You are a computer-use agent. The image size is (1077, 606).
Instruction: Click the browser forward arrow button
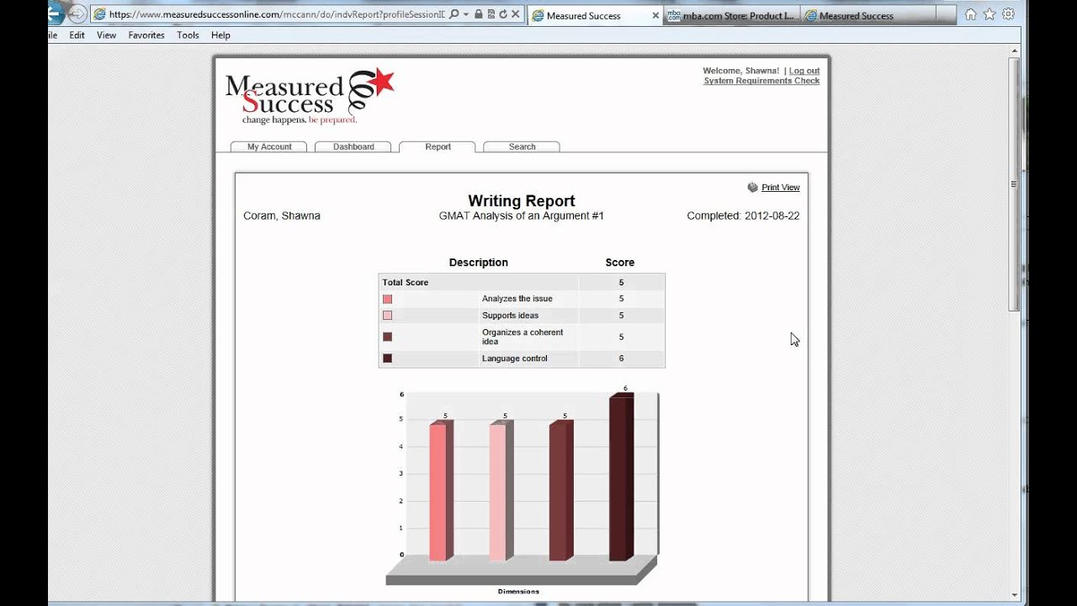coord(77,13)
